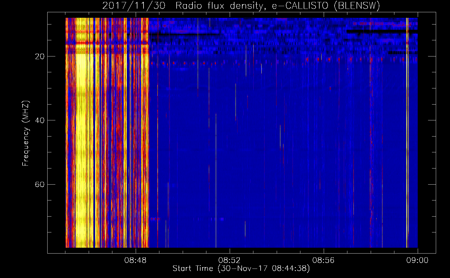Click the time tick label "08:52"

pos(229,260)
